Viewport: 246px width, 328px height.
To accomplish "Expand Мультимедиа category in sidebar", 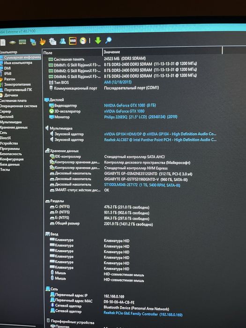I will (11, 122).
